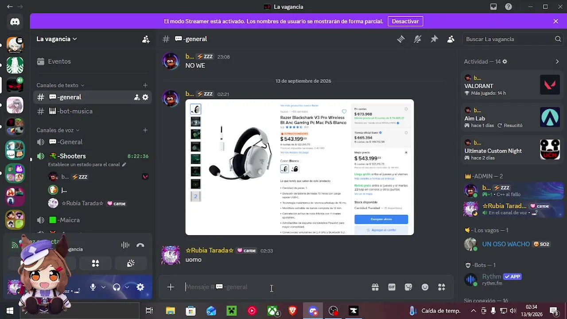
Task: Send a gift with the gift icon
Action: pyautogui.click(x=375, y=287)
